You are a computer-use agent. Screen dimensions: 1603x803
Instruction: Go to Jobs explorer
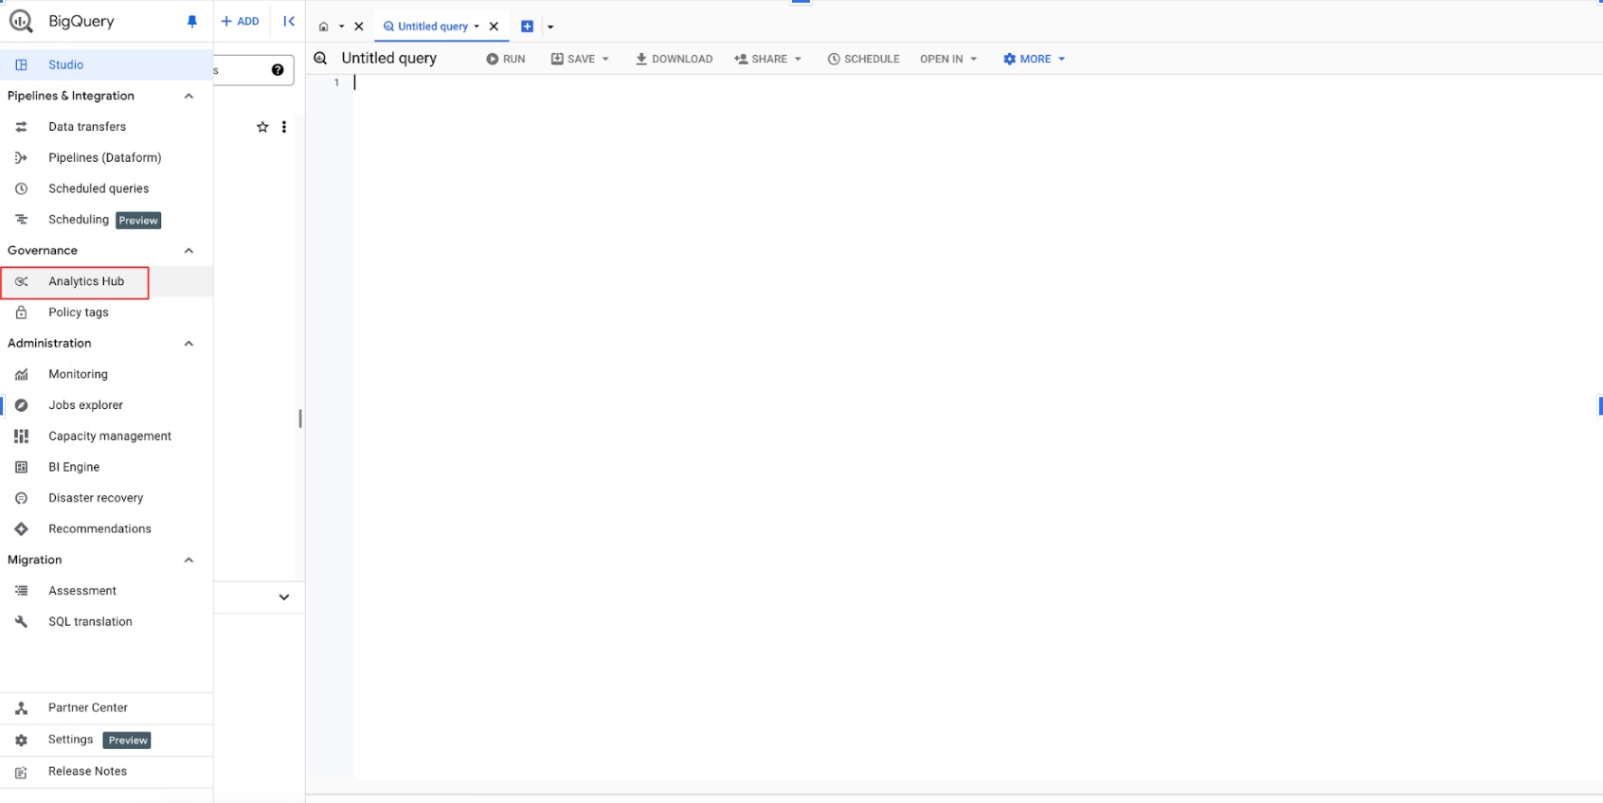pos(85,405)
